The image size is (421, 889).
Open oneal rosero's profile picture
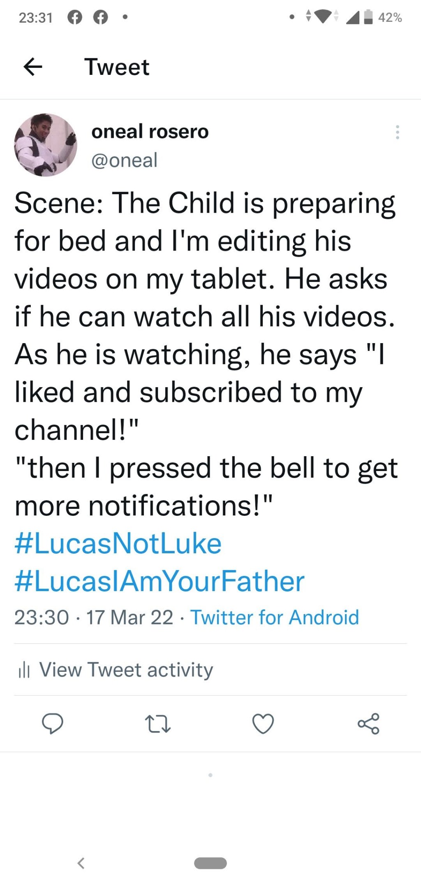pyautogui.click(x=46, y=145)
